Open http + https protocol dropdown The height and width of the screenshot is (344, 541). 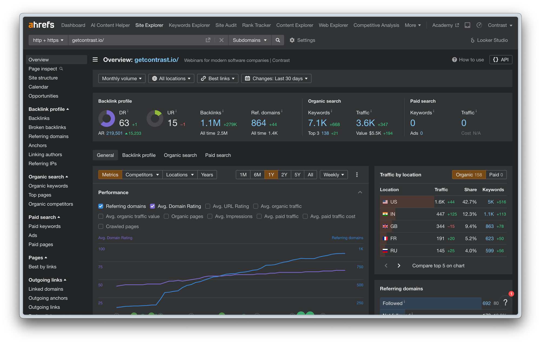[x=48, y=40]
